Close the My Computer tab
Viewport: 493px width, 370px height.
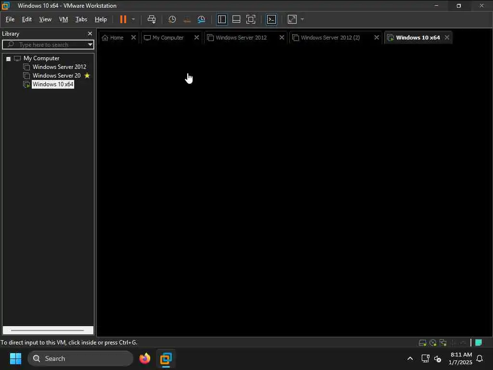click(196, 38)
